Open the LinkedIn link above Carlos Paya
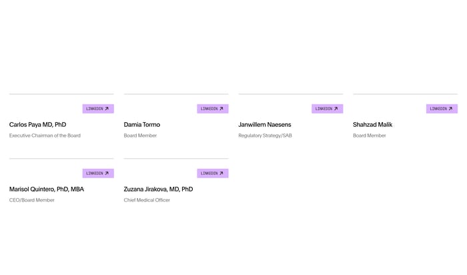Screen dimensions: 467x275 (97, 109)
